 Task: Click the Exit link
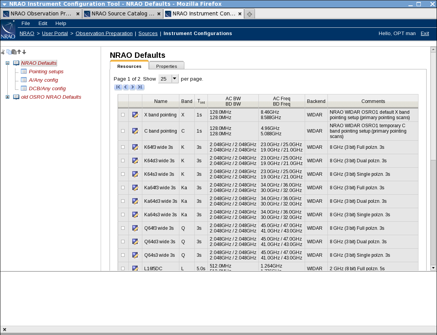(x=425, y=34)
